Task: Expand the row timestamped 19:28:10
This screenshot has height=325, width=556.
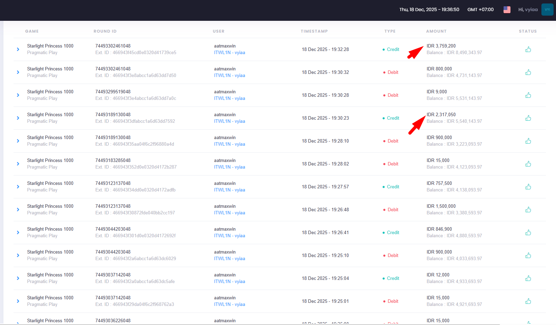Action: point(18,141)
